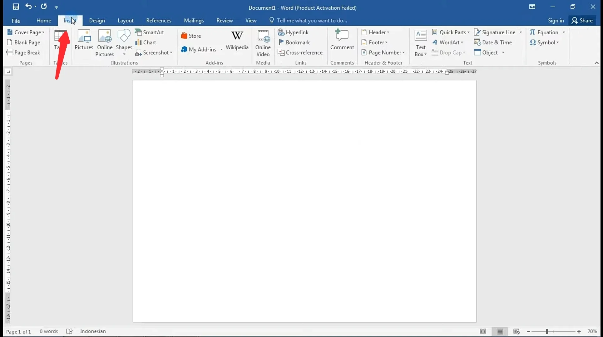Screen dimensions: 603x337
Task: Insert a Blank Page
Action: point(23,42)
